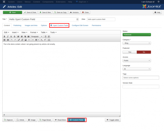The image size is (164, 131).
Task: Align text left
Action: point(18,36)
